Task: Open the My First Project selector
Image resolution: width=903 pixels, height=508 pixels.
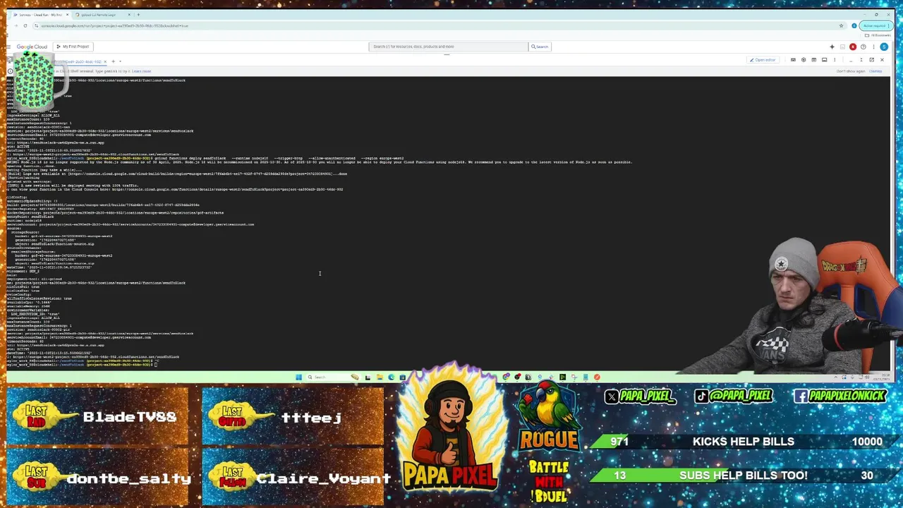Action: click(73, 47)
